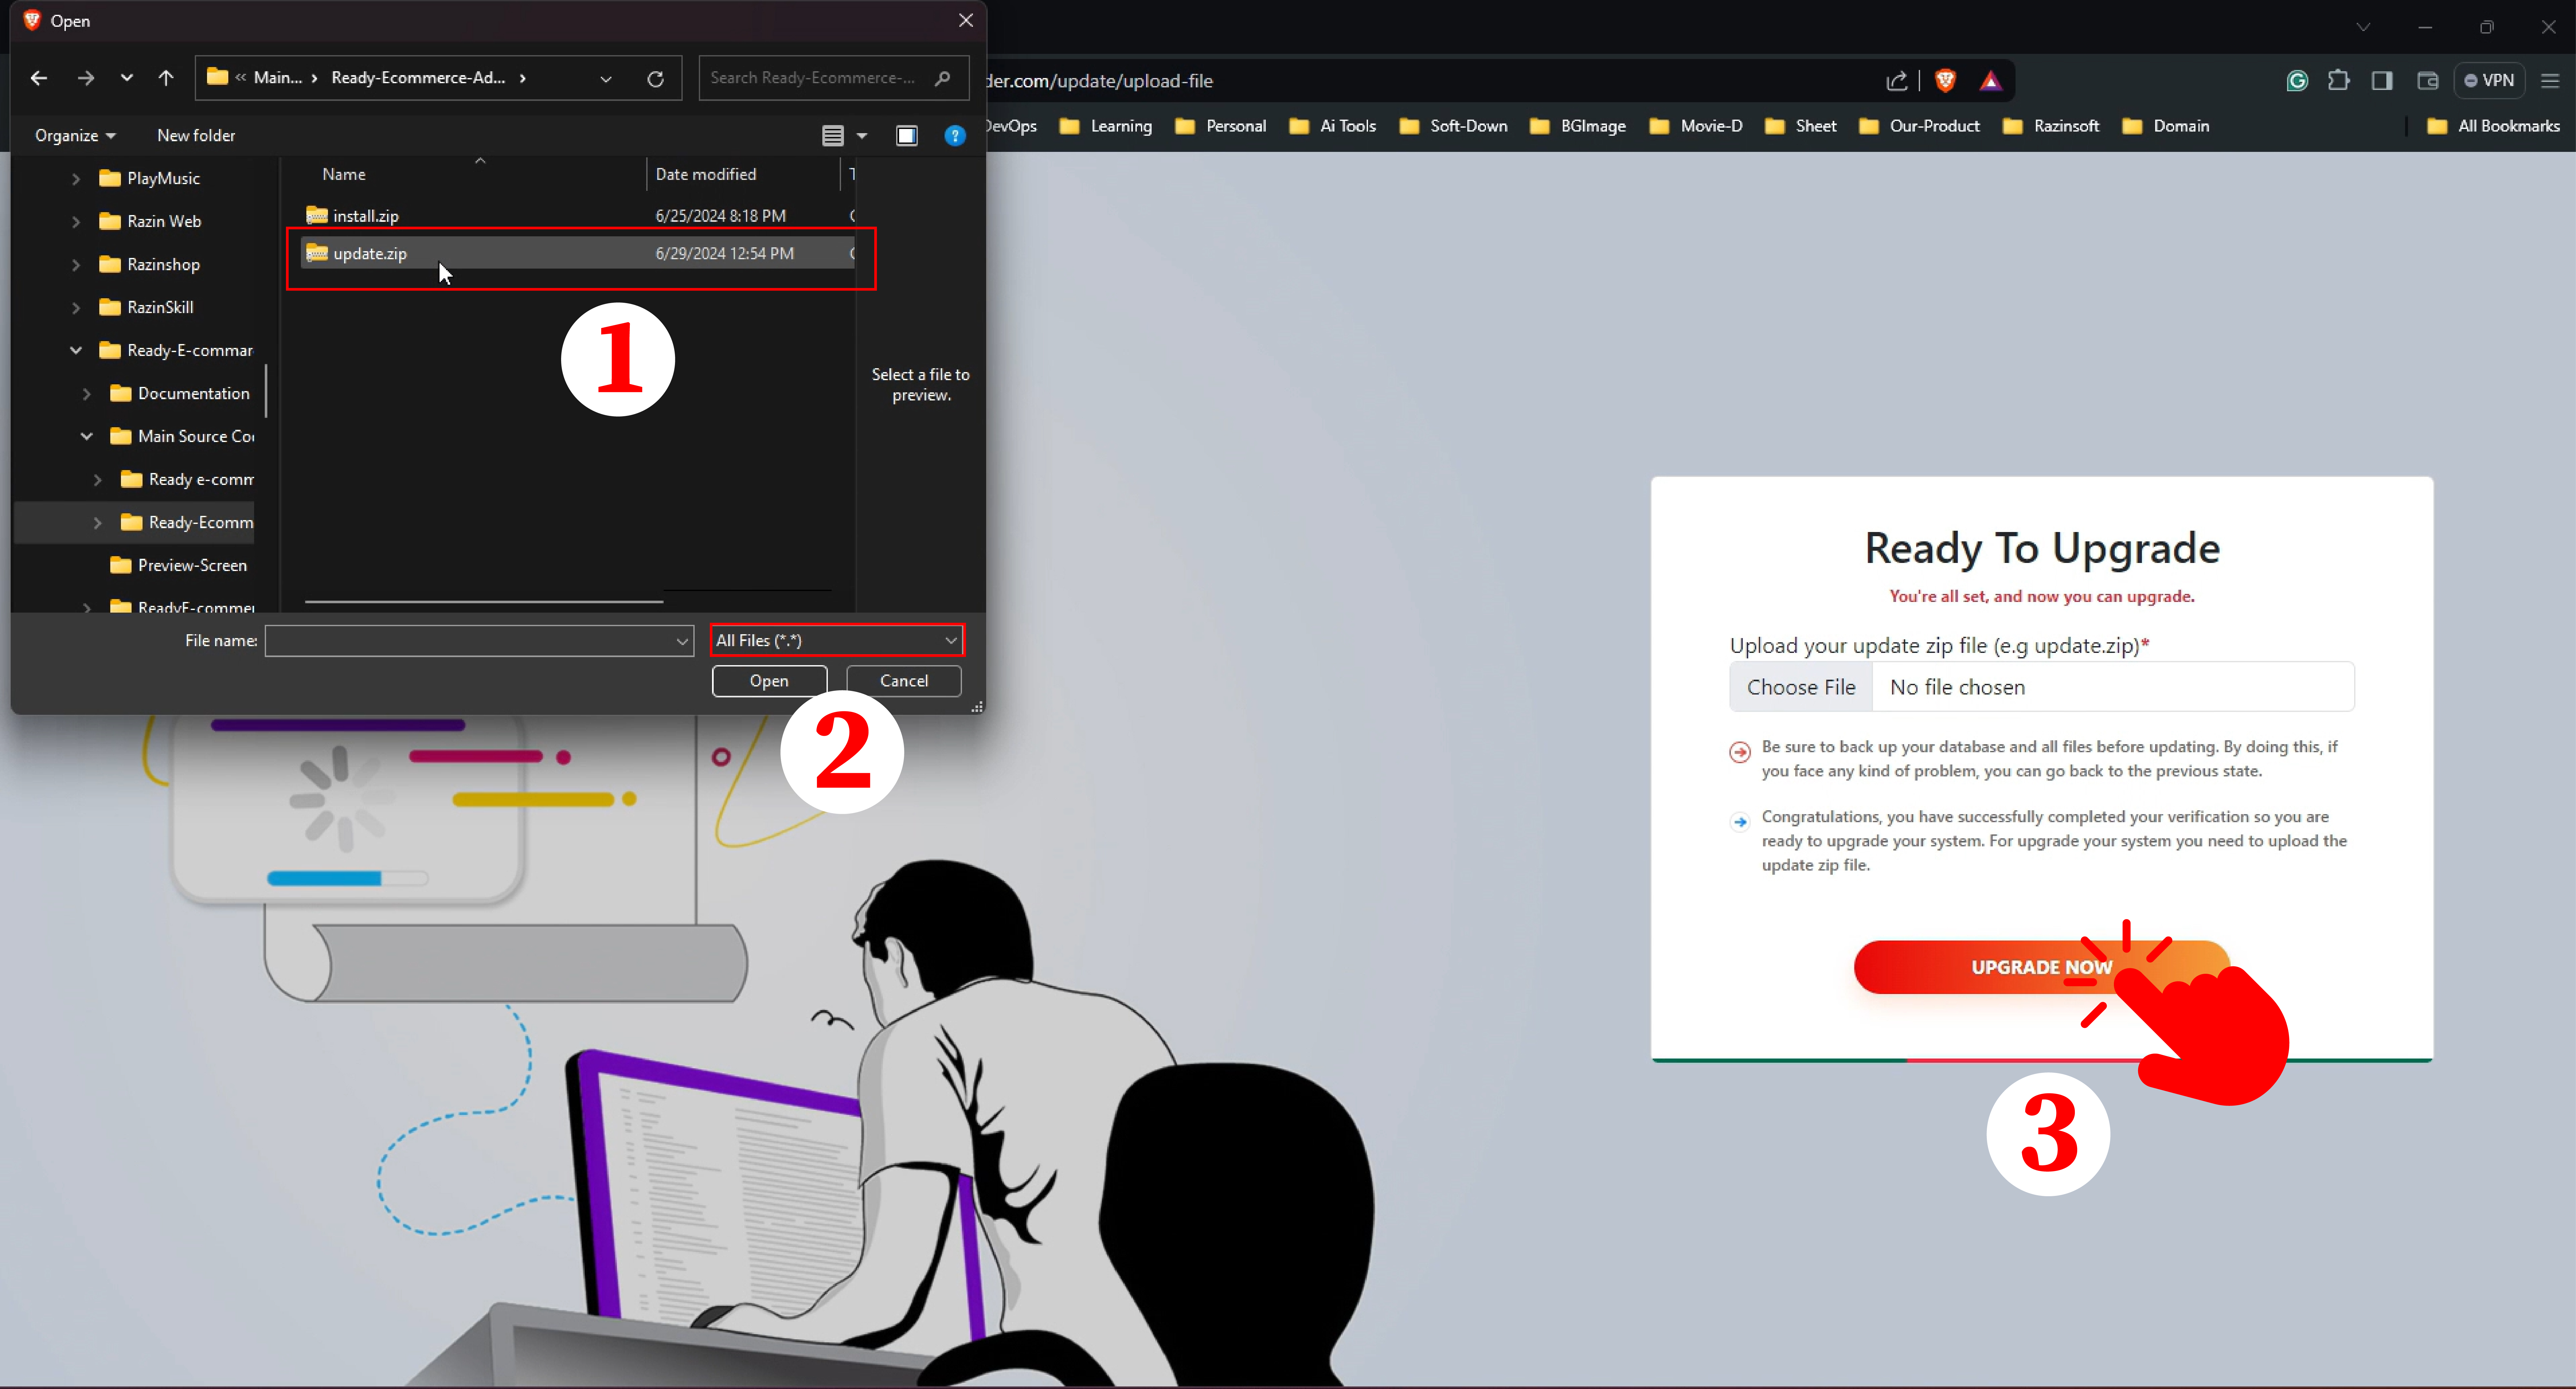Screen dimensions: 2576x1389
Task: Toggle the browser sidebar panel icon
Action: pyautogui.click(x=2382, y=80)
